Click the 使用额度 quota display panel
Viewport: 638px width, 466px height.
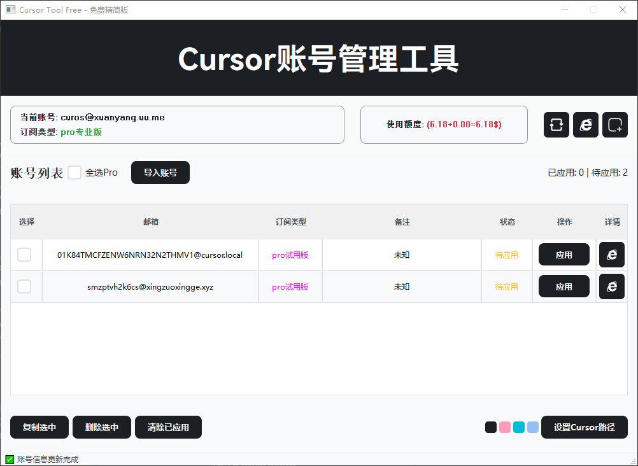444,125
